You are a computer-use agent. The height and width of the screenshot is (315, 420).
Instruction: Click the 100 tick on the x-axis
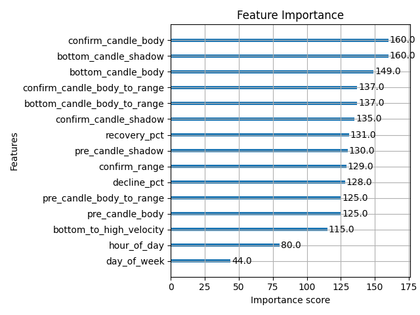click(x=307, y=287)
